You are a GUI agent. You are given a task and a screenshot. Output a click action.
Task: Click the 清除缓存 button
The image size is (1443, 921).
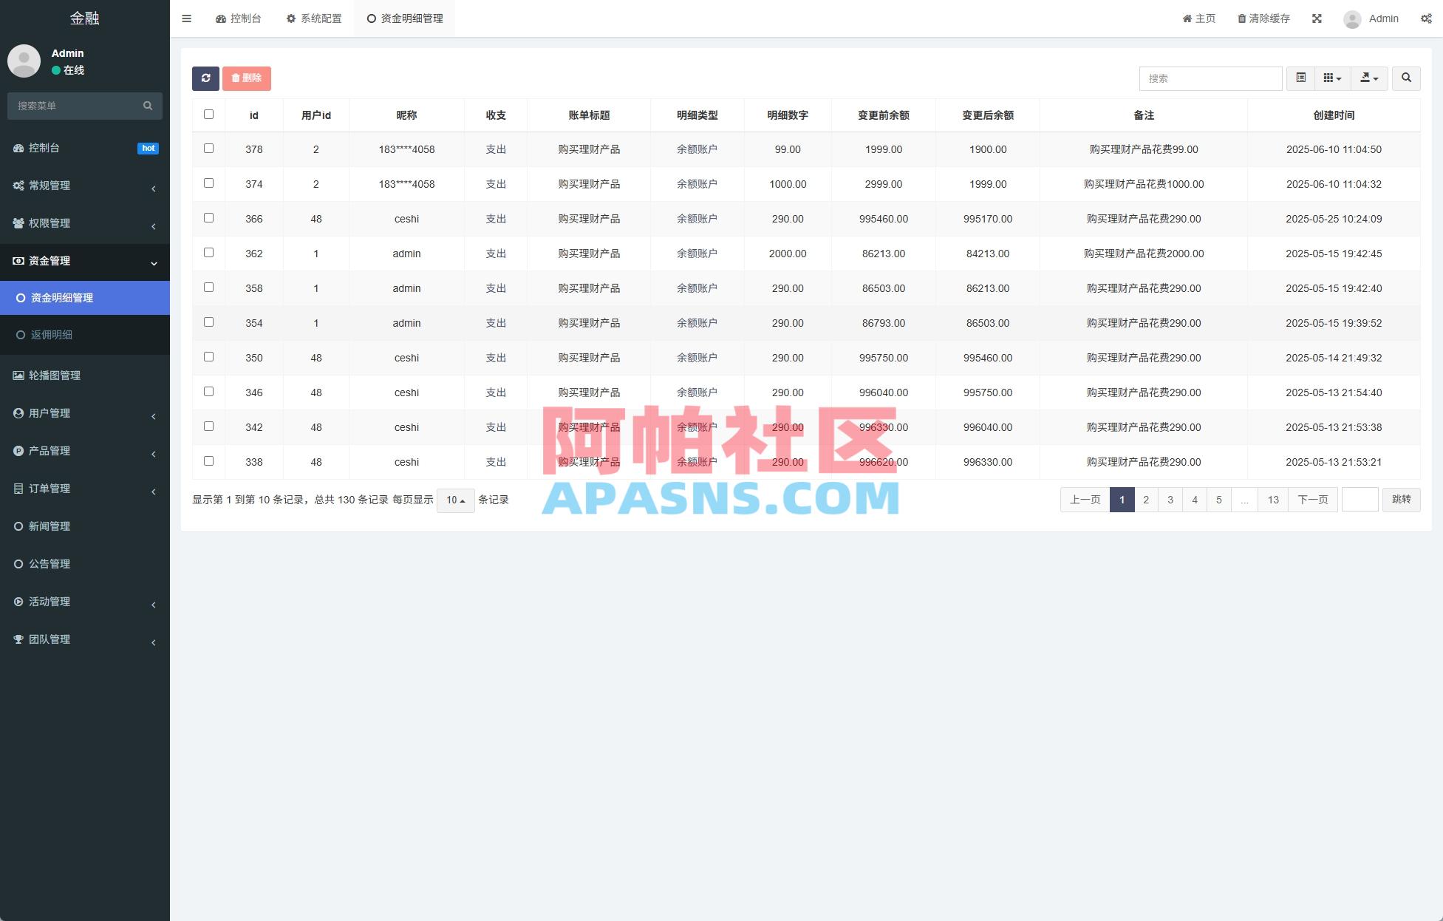click(x=1263, y=18)
